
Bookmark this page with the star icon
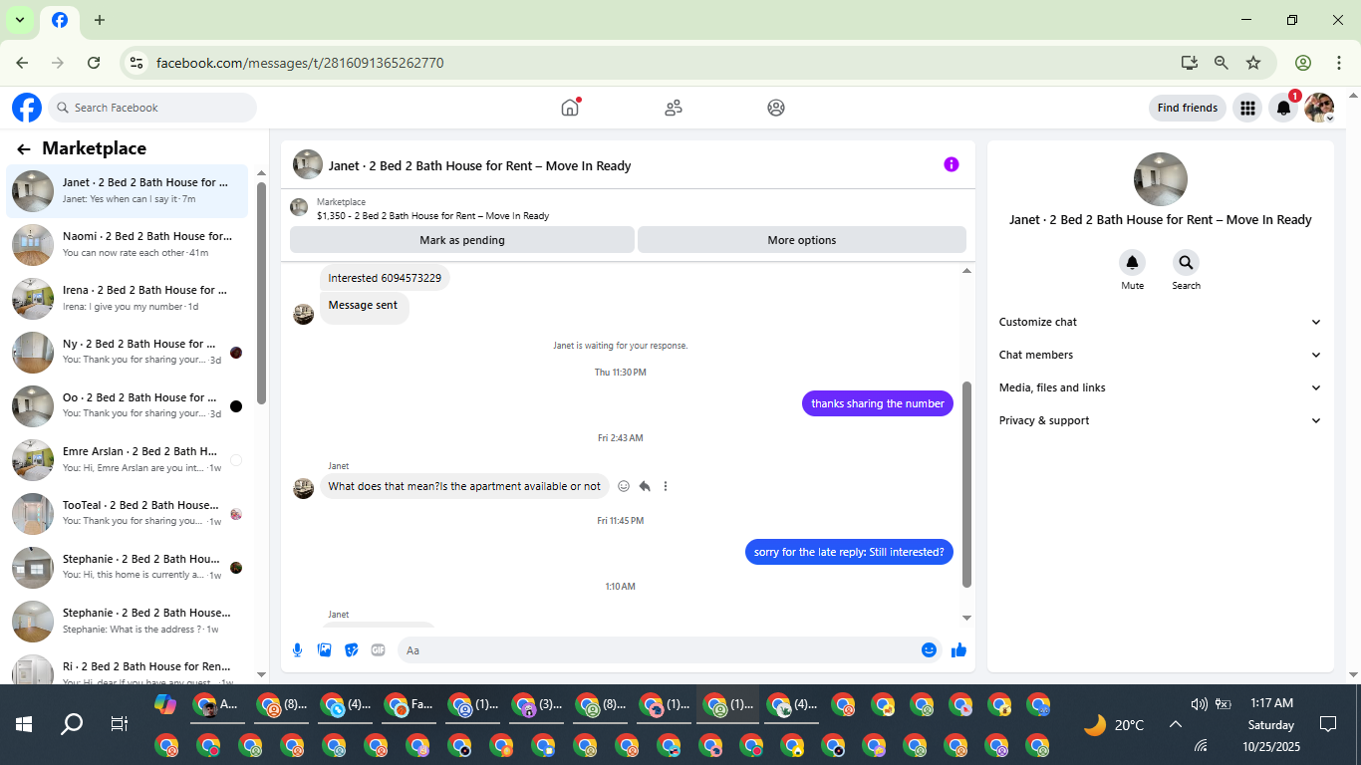click(x=1253, y=63)
